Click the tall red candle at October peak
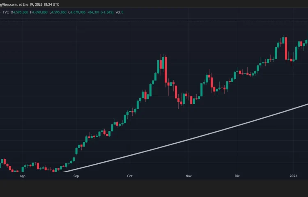The width and height of the screenshot is (308, 197). [x=165, y=70]
